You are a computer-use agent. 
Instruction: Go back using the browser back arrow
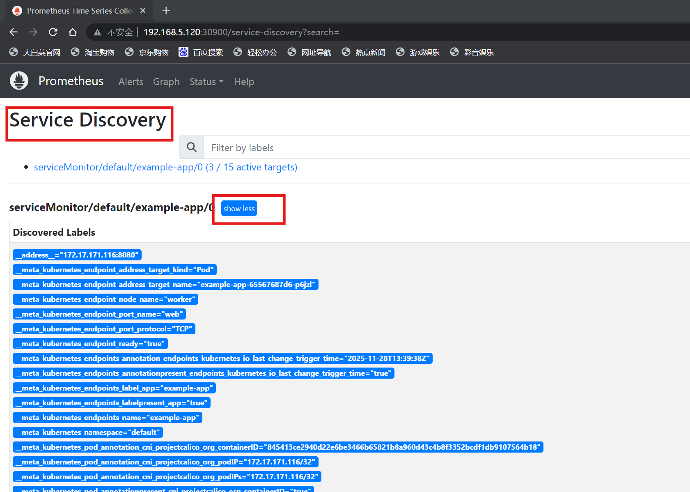tap(14, 32)
